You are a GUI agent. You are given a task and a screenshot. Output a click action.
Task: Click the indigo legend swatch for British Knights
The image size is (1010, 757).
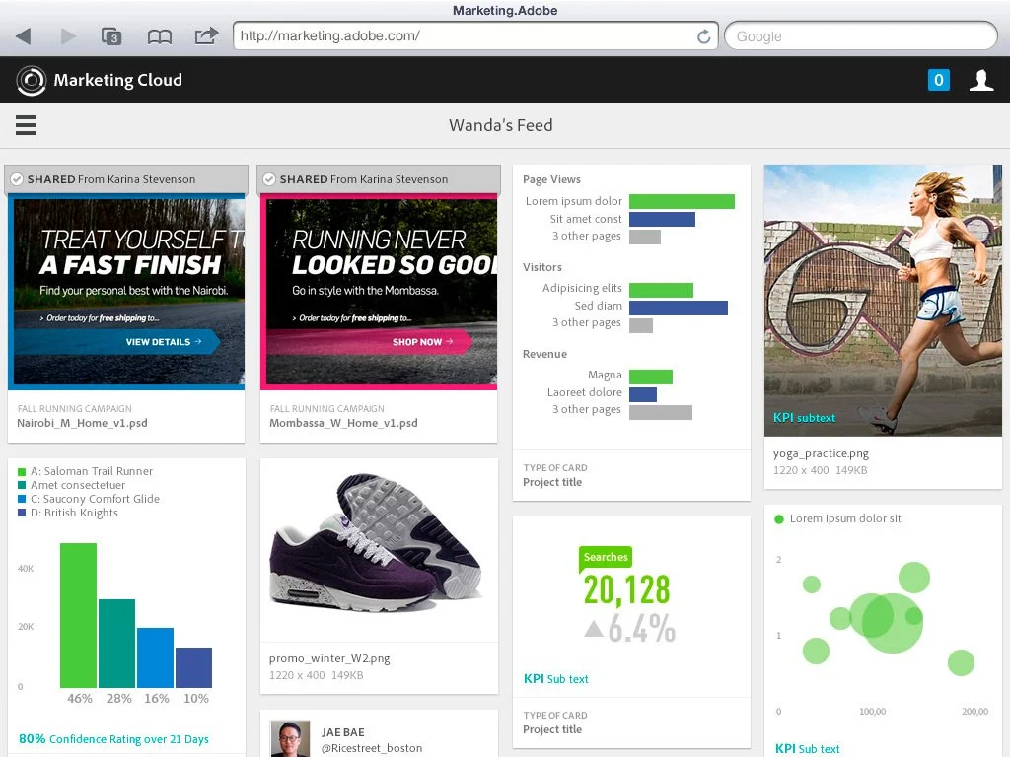point(22,513)
